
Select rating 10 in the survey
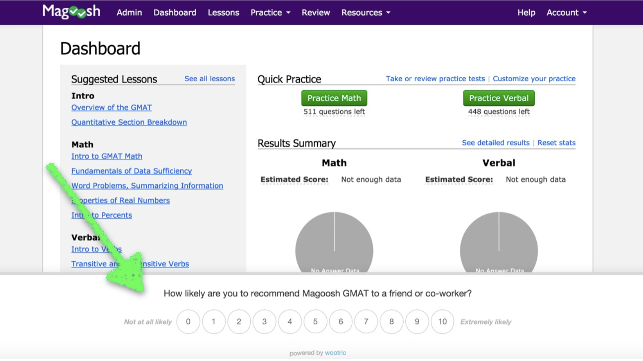[x=442, y=322]
